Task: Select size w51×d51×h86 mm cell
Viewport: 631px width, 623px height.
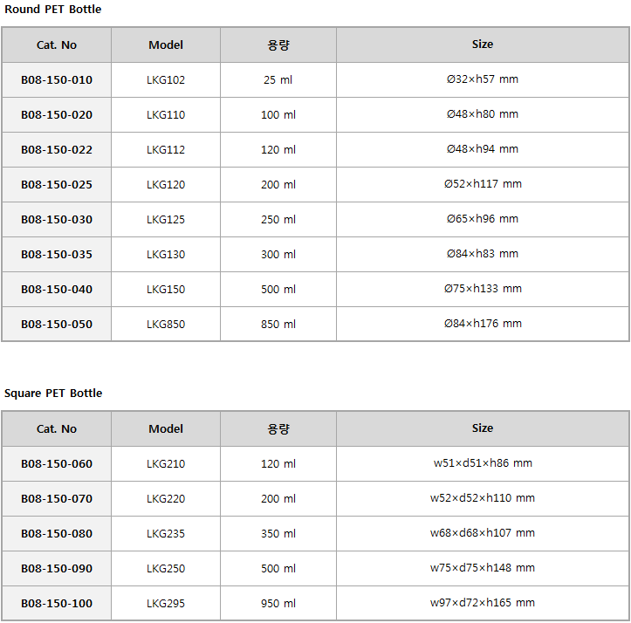Action: pyautogui.click(x=483, y=463)
